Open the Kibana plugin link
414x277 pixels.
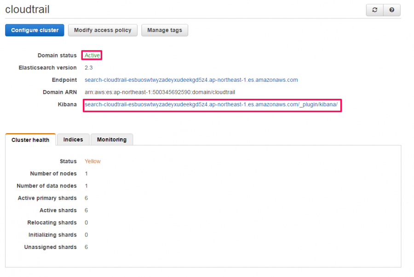click(211, 105)
